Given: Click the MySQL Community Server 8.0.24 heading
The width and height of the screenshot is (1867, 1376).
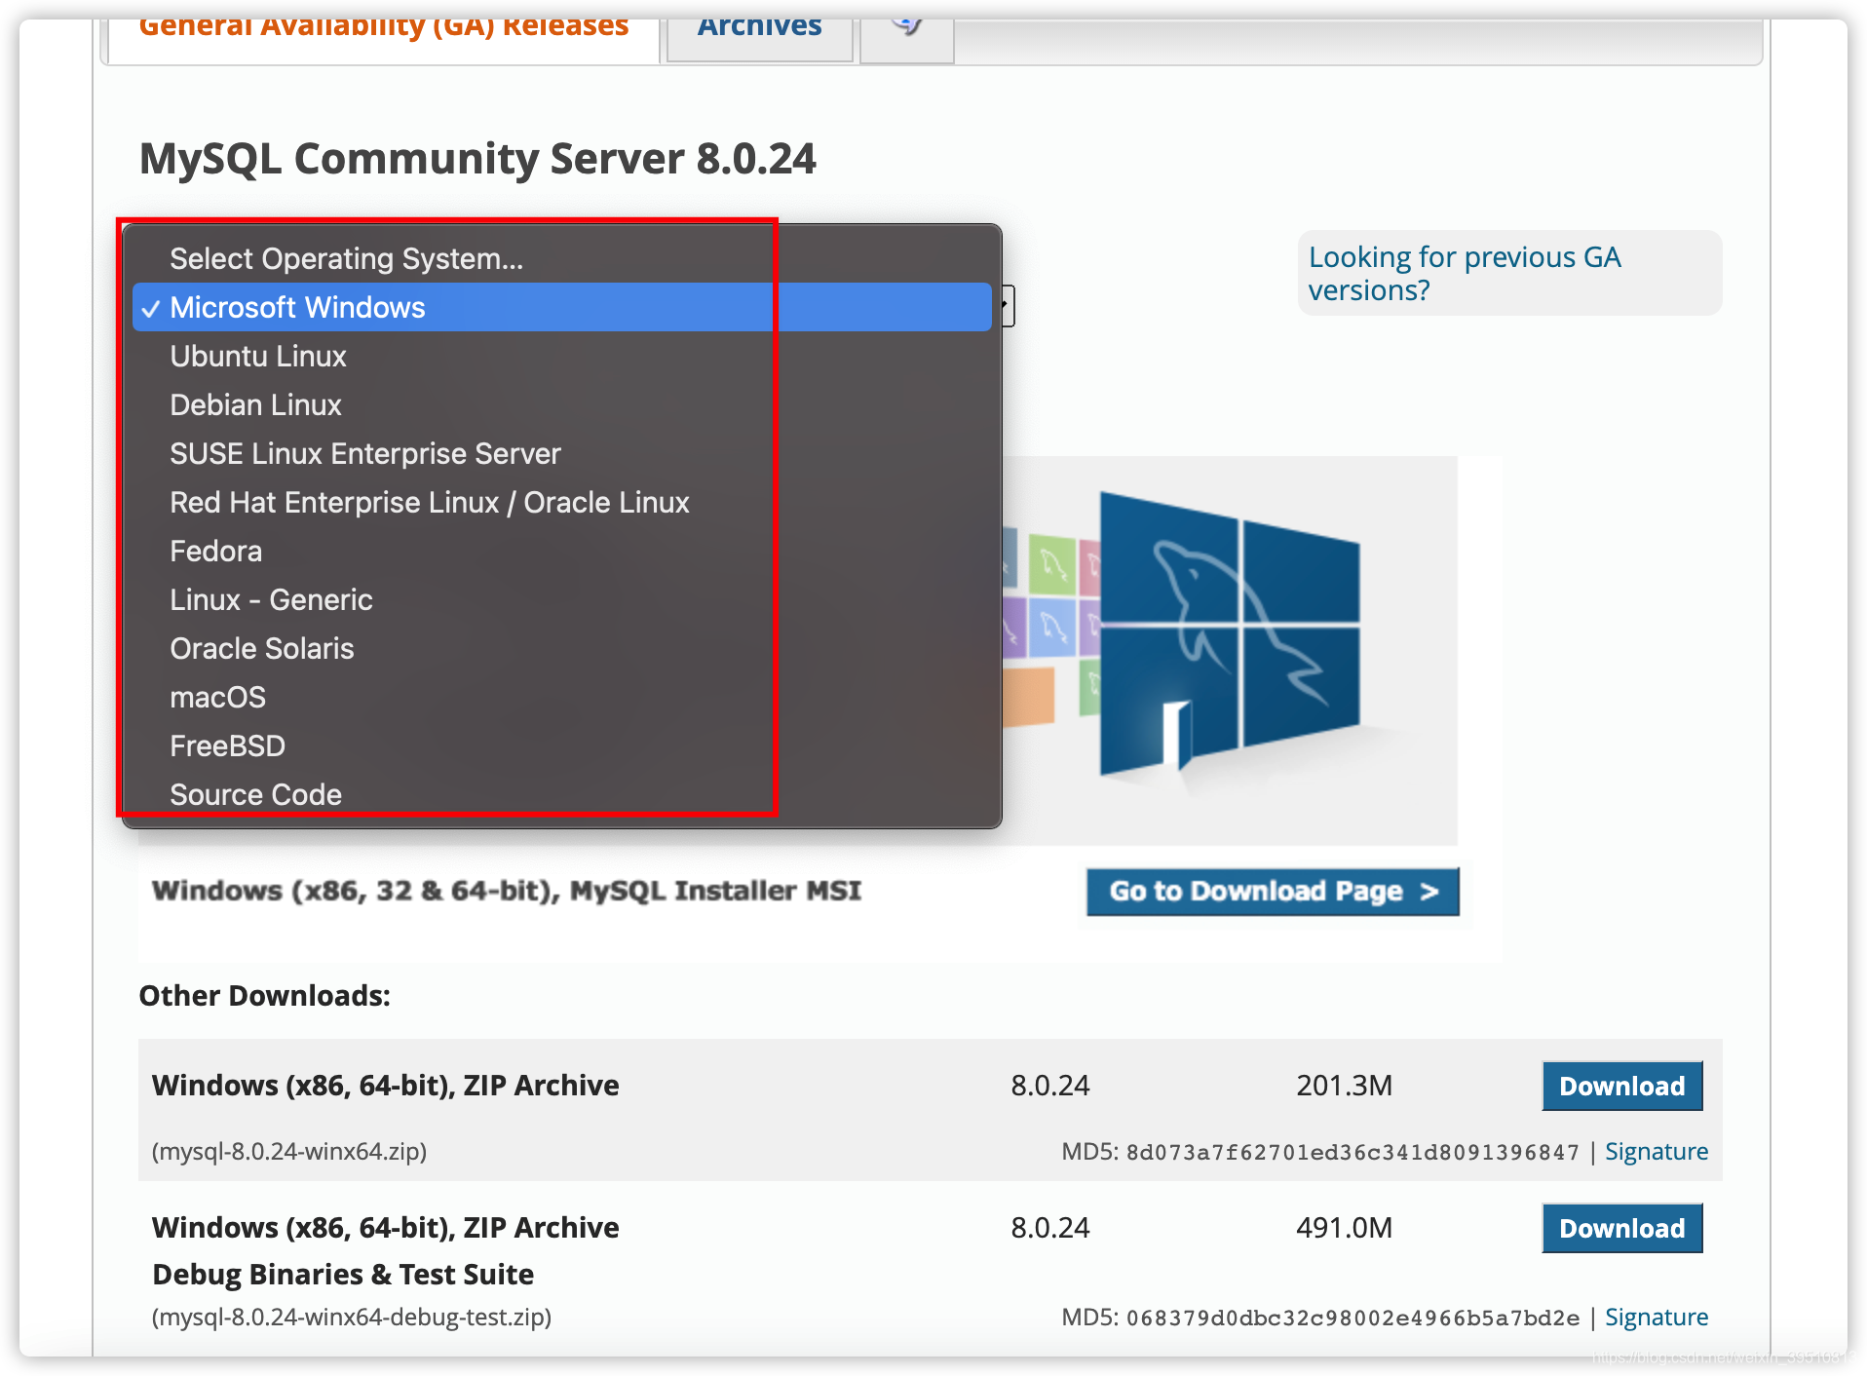Looking at the screenshot, I should pos(477,159).
